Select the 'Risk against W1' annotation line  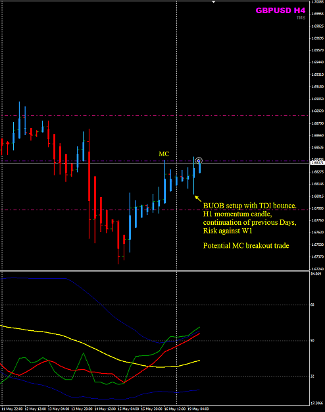pos(228,231)
